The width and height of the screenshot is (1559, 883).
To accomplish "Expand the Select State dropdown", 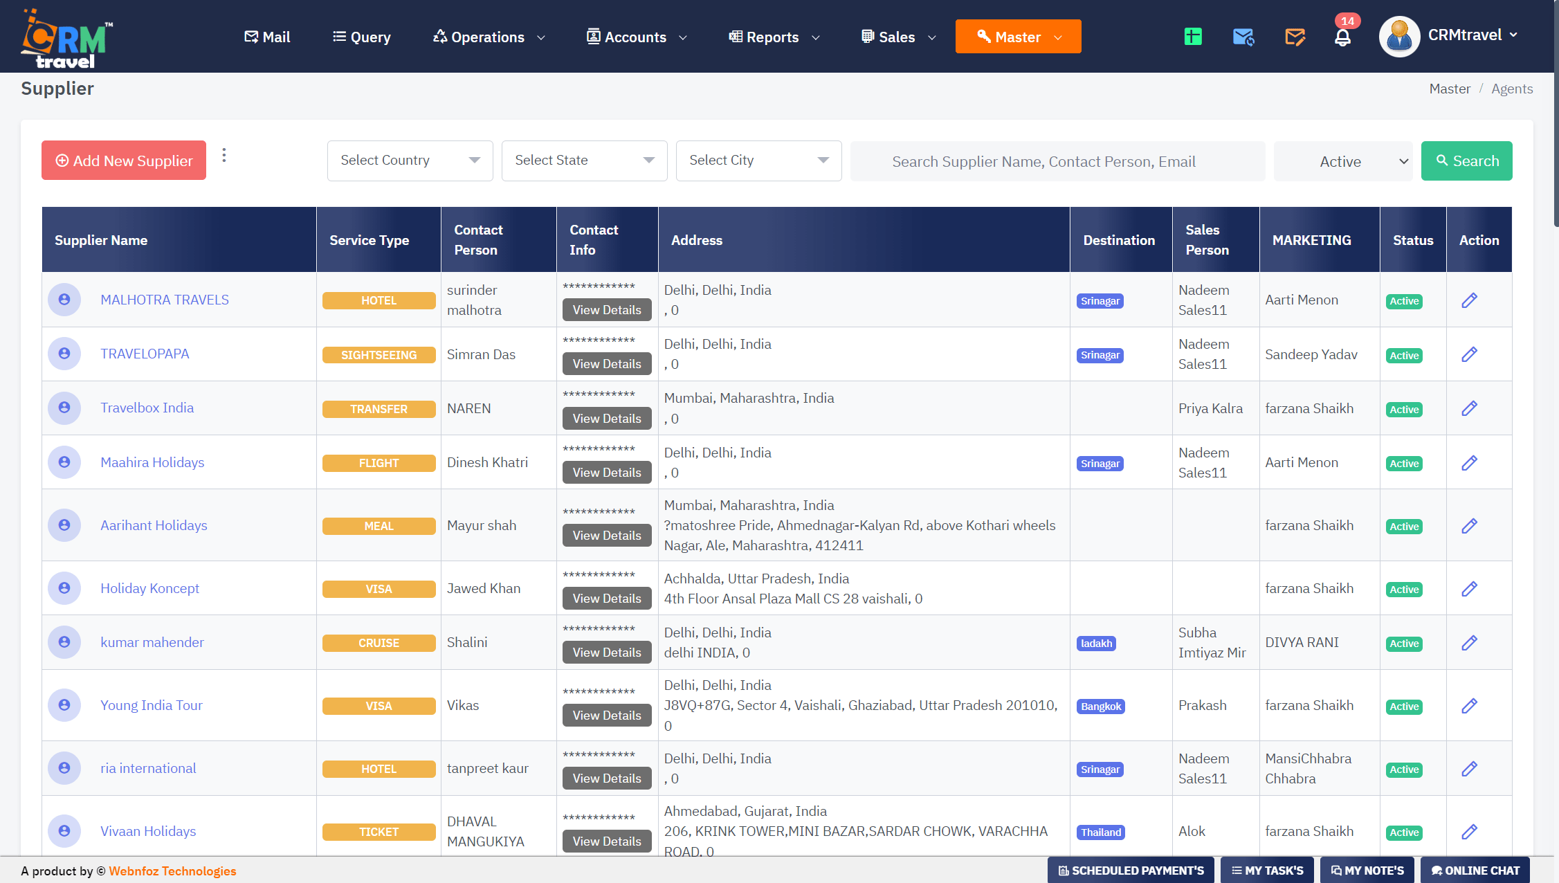I will coord(583,160).
